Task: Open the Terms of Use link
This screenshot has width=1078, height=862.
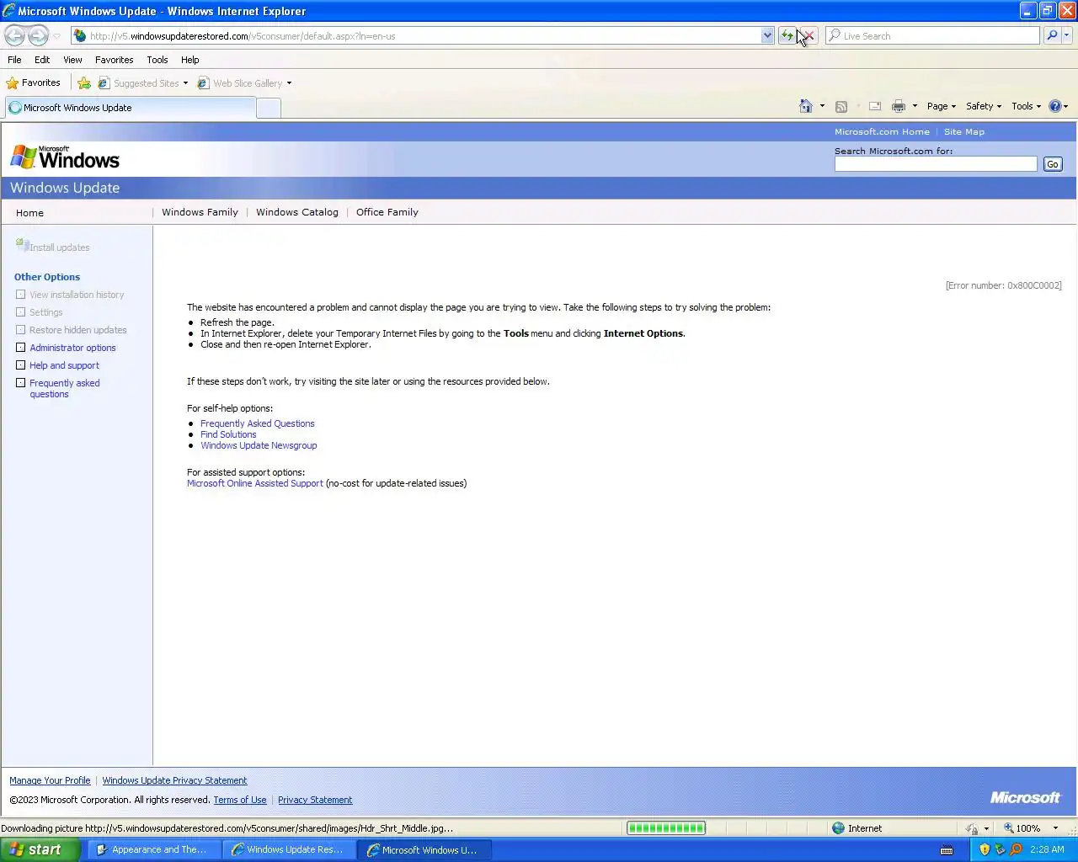Action: tap(240, 800)
